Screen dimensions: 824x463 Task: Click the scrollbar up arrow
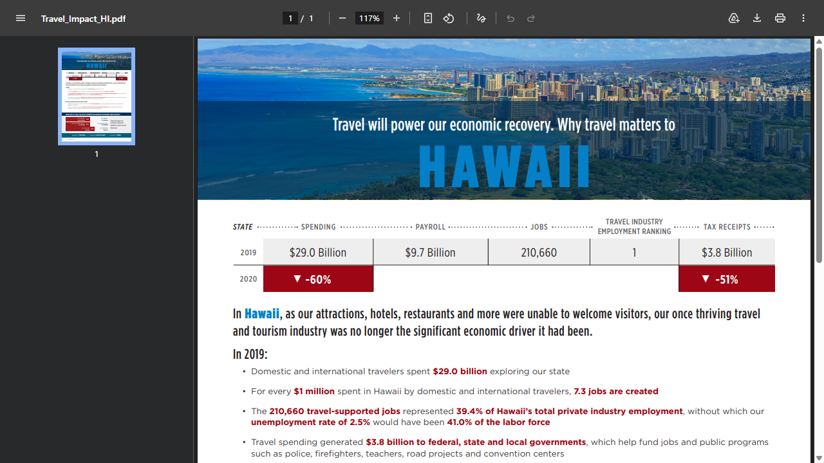(x=819, y=42)
